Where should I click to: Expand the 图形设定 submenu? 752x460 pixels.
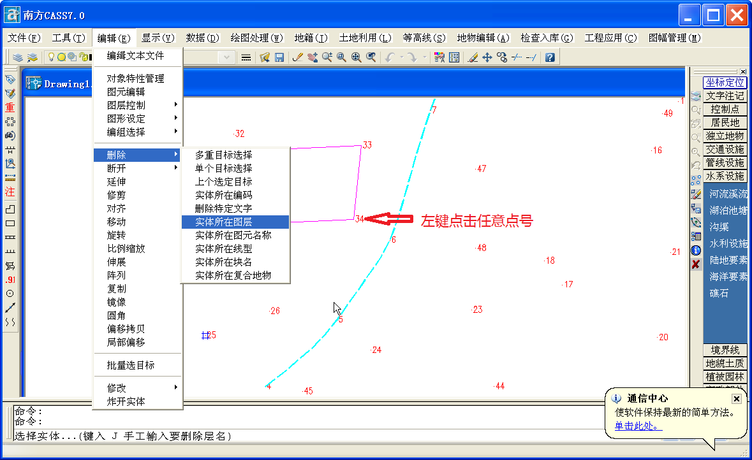click(x=138, y=119)
